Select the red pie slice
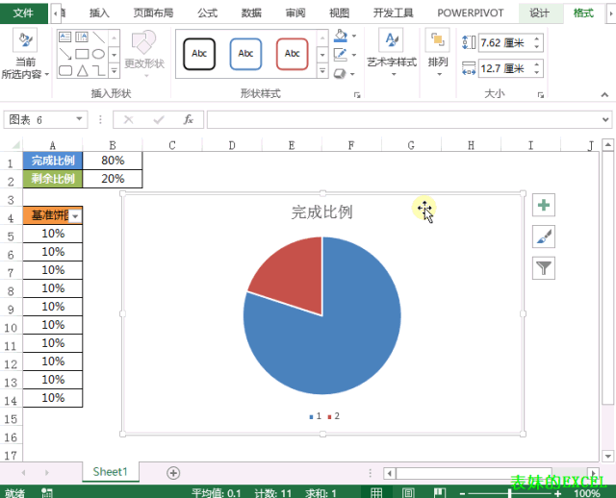This screenshot has width=616, height=498. [x=295, y=278]
